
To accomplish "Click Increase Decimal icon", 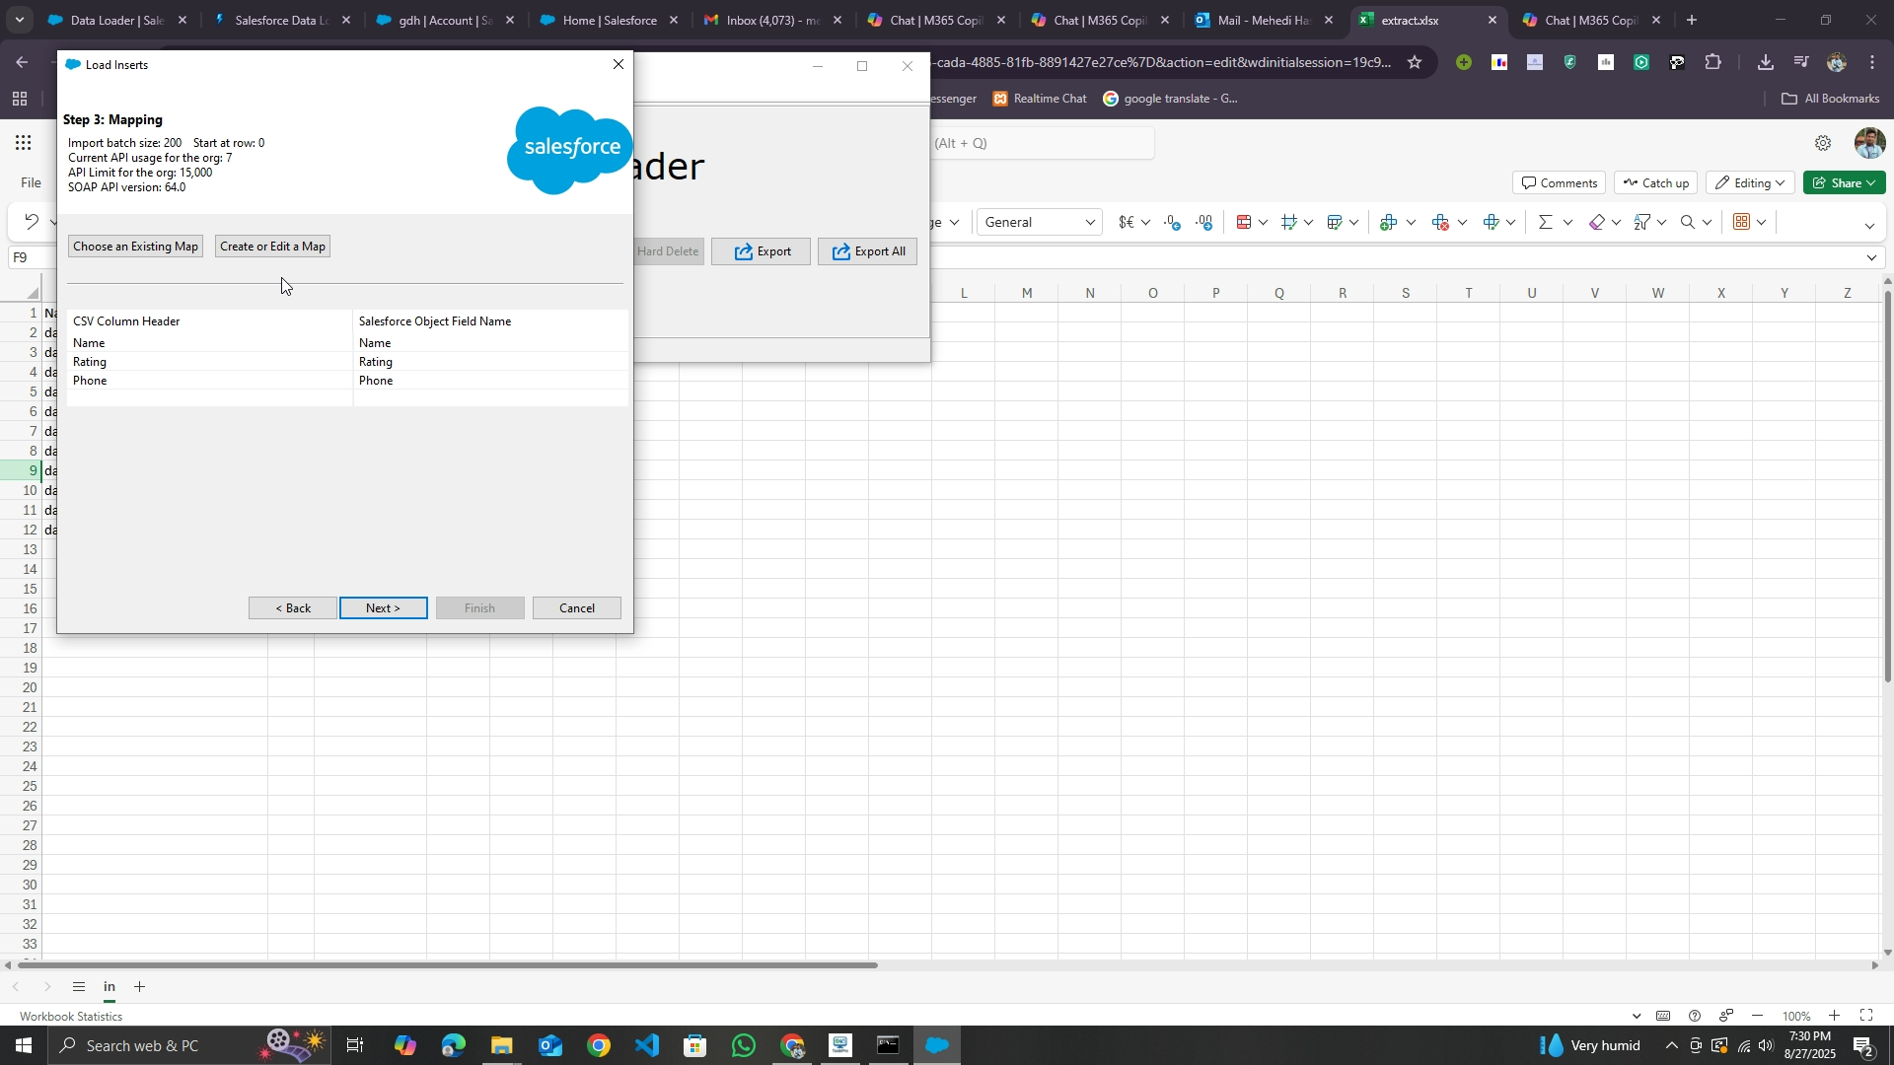I will click(1172, 223).
